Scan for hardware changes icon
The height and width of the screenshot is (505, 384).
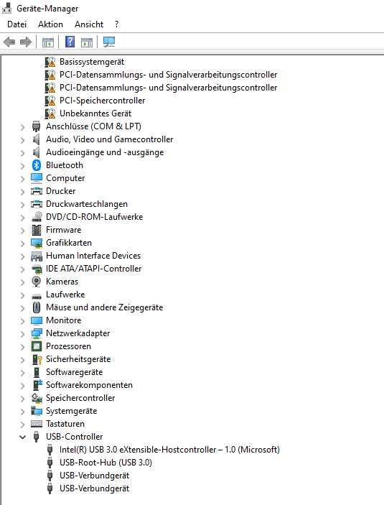(x=109, y=42)
